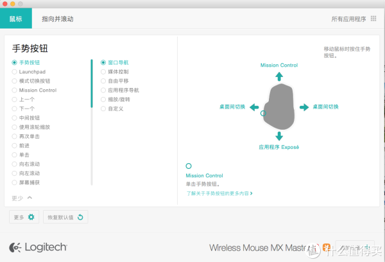Select the 前进 radio option
This screenshot has width=385, height=262.
[x=14, y=146]
